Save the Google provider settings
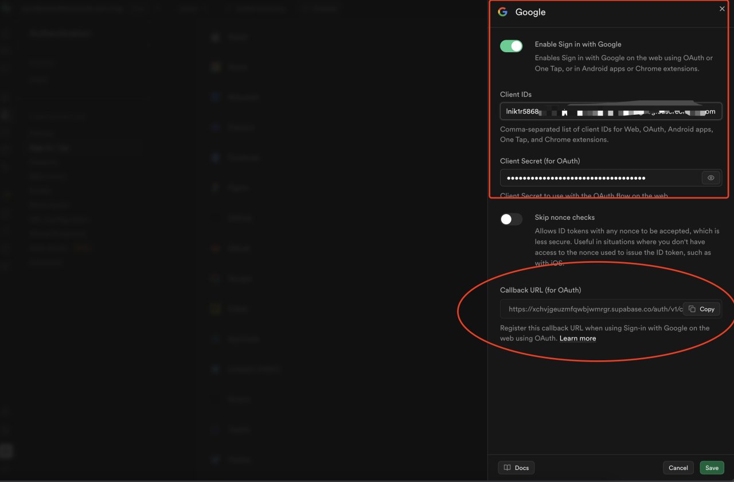The height and width of the screenshot is (482, 734). pyautogui.click(x=712, y=468)
